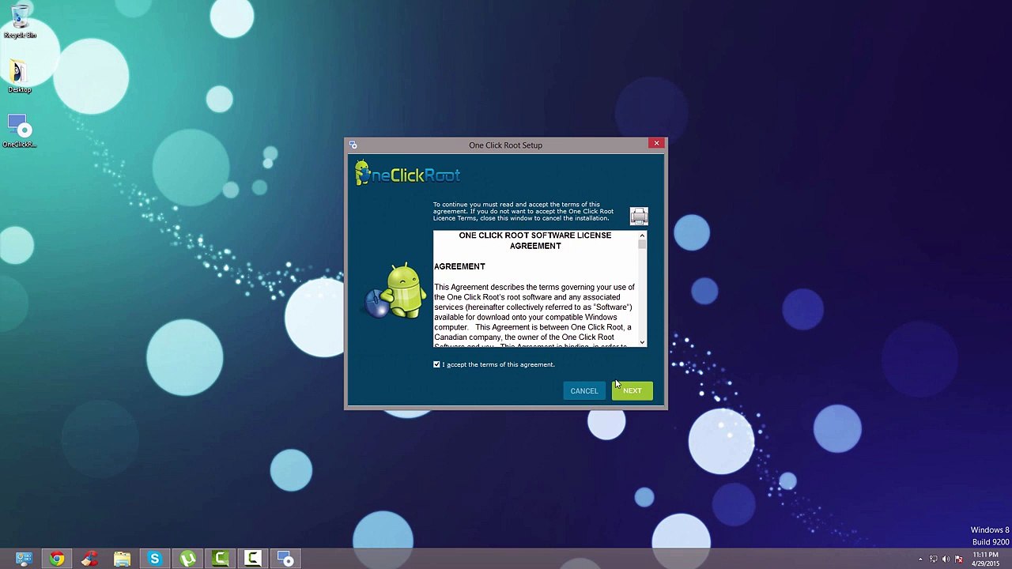
Task: Select the OneClickRoot installer desktop icon
Action: coord(20,131)
